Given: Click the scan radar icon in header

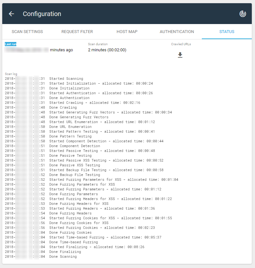Looking at the screenshot, I should 243,14.
